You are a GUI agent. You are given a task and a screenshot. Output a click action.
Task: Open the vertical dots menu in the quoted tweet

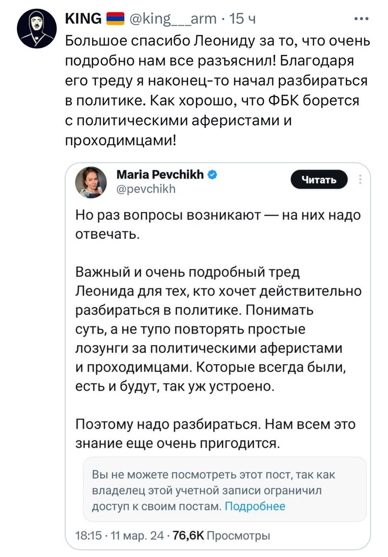(x=360, y=180)
